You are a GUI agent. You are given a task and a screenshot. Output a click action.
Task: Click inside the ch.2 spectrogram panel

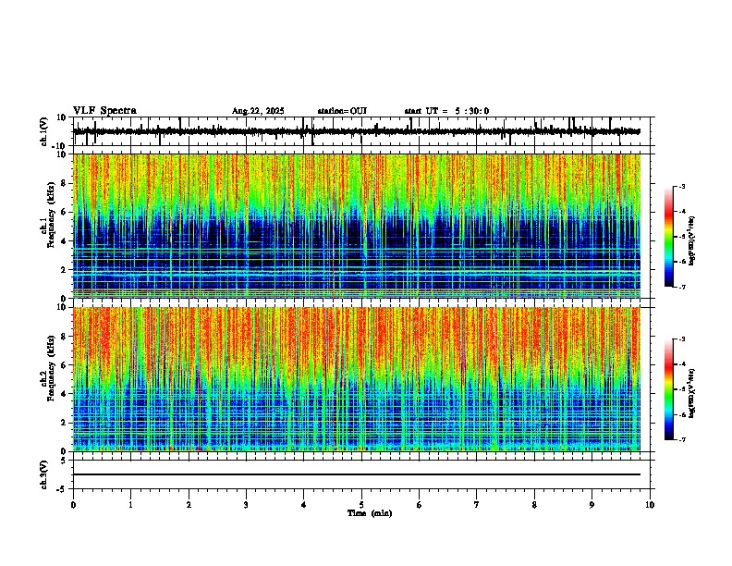pos(356,379)
